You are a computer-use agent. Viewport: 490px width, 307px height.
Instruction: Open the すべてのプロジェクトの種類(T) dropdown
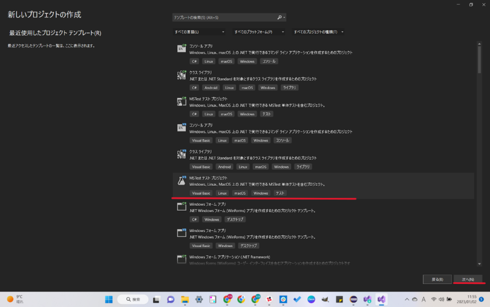pyautogui.click(x=318, y=32)
